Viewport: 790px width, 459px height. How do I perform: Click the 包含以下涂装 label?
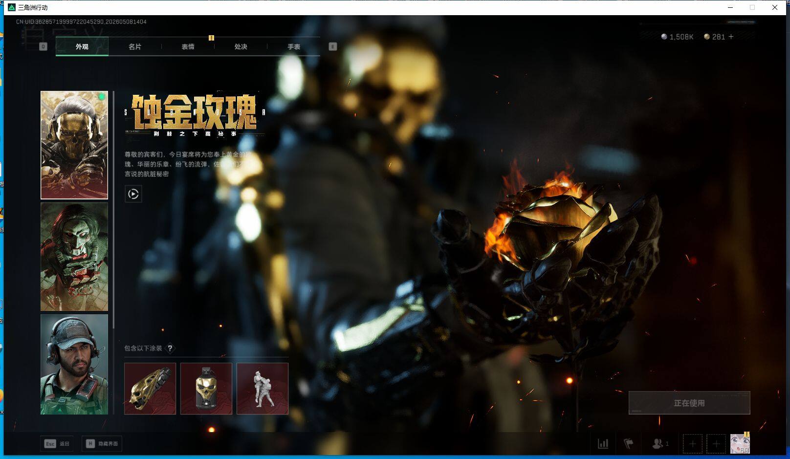pyautogui.click(x=143, y=348)
